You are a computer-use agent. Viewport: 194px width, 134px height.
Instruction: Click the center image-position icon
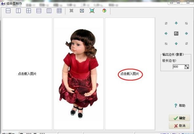coord(176,33)
